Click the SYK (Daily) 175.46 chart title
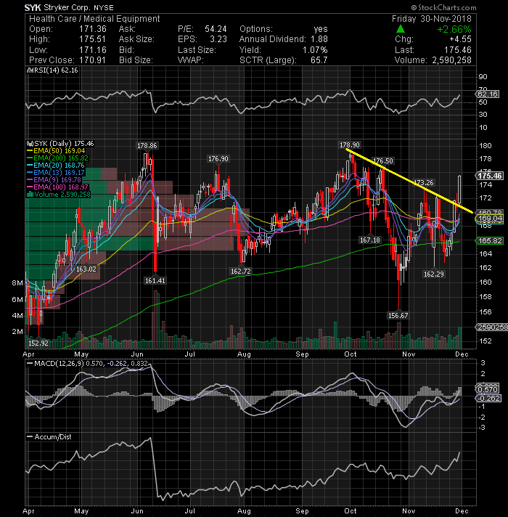 64,144
